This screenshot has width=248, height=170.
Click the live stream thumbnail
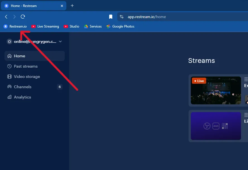click(216, 90)
